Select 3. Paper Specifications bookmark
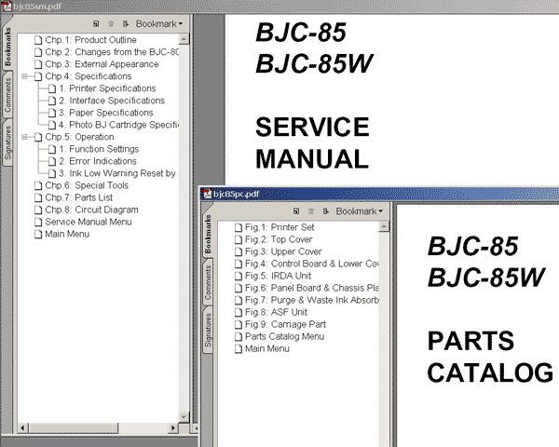559x447 pixels. pos(105,113)
